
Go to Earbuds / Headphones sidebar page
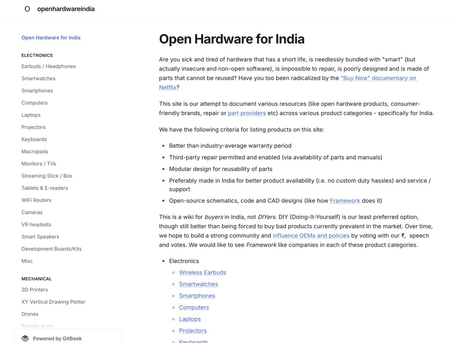point(49,66)
